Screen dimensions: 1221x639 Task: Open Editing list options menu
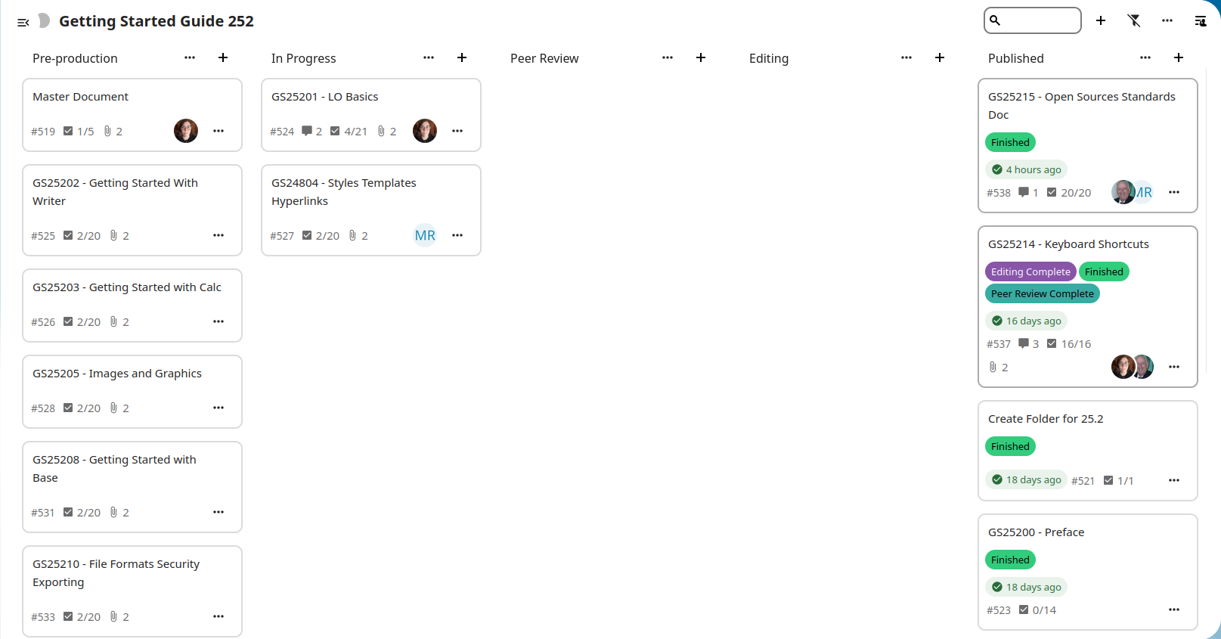[x=906, y=57]
